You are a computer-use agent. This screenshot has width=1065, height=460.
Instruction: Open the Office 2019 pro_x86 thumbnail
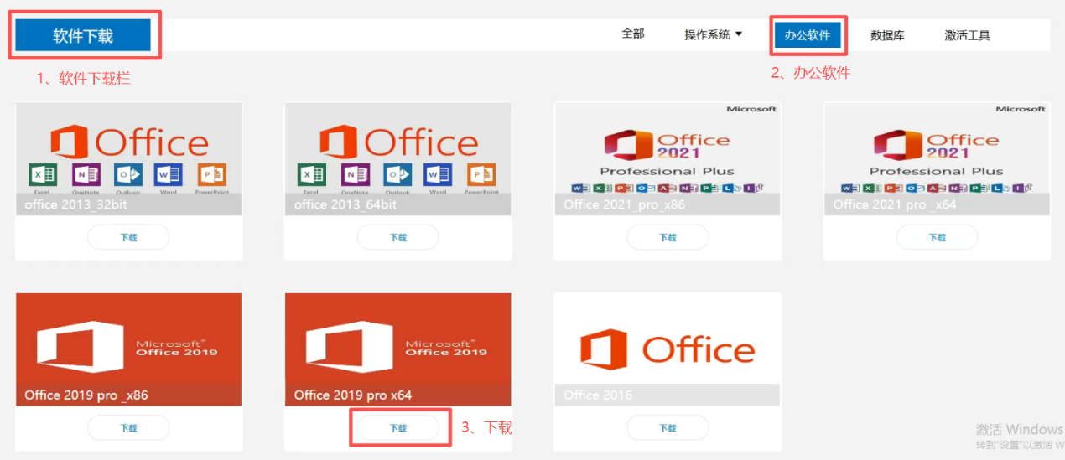[x=128, y=349]
